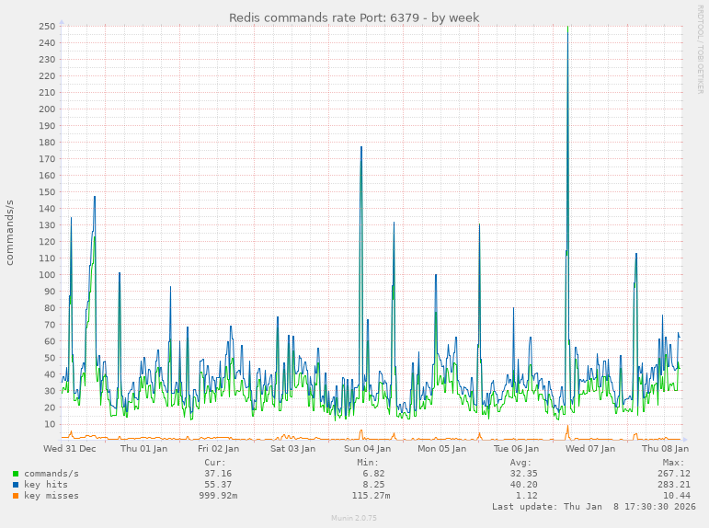Screen dimensions: 709x528
Task: Click the 'Thu 01 Jan' x-axis label
Action: [143, 449]
